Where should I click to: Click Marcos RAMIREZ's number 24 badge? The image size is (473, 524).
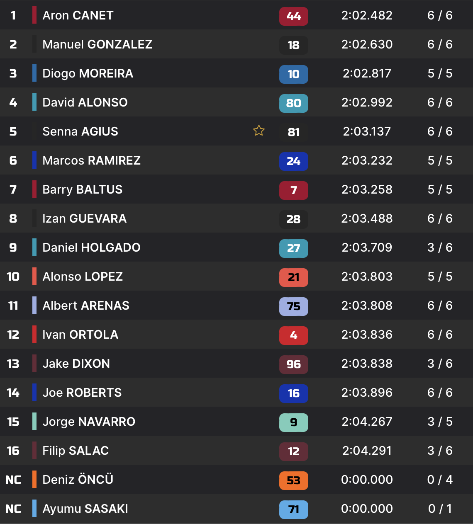point(293,161)
